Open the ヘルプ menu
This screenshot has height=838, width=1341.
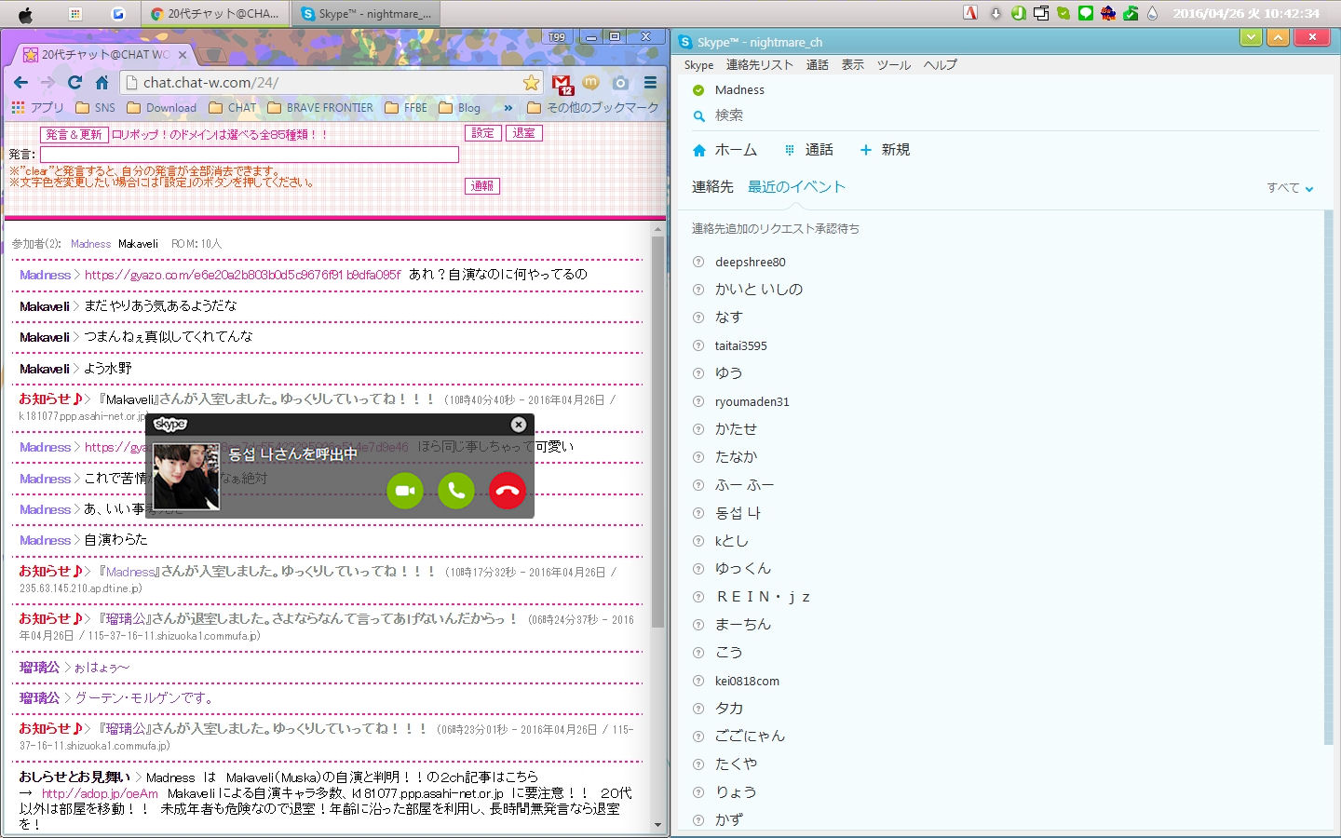coord(941,65)
